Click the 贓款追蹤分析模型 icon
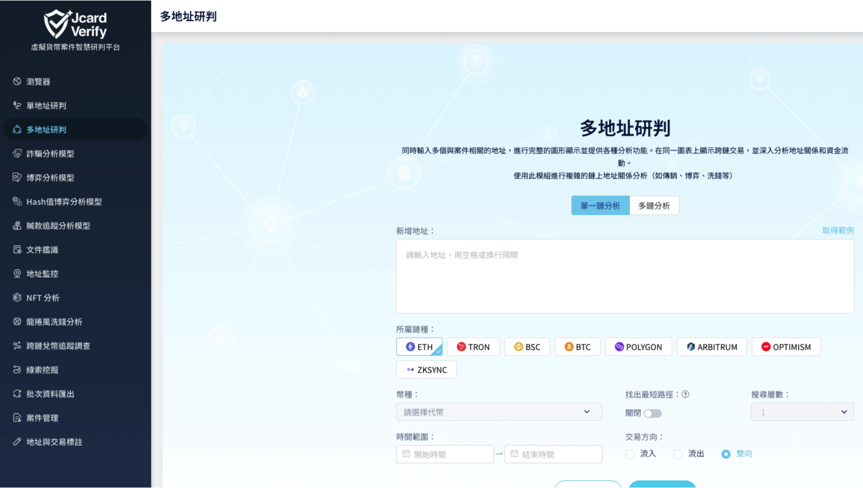The image size is (863, 488). [x=17, y=225]
